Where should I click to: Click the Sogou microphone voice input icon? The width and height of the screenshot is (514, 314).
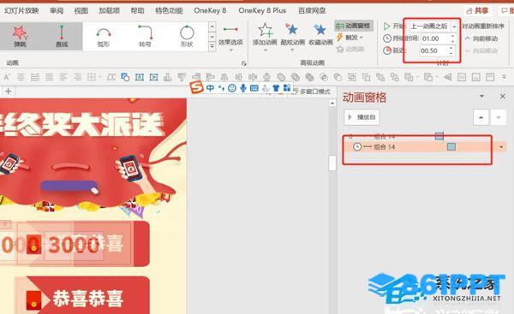tap(243, 88)
